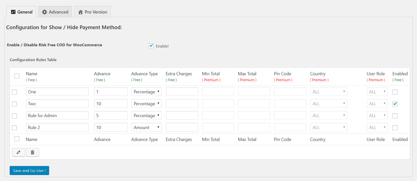Enable the rule named One
Screen dimensions: 417x181
pos(395,92)
